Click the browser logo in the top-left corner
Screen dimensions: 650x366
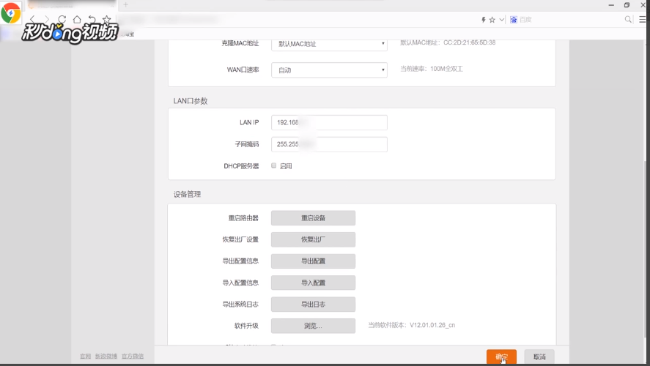11,13
